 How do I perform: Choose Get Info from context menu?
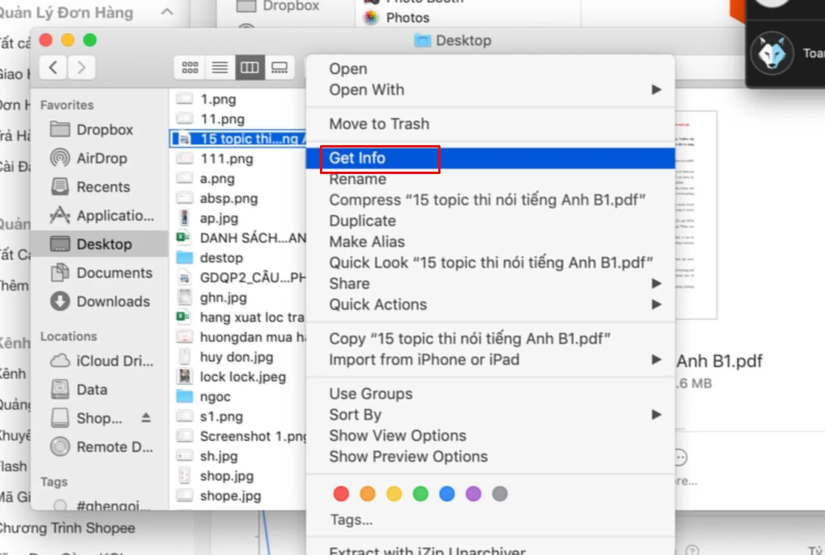tap(490, 158)
